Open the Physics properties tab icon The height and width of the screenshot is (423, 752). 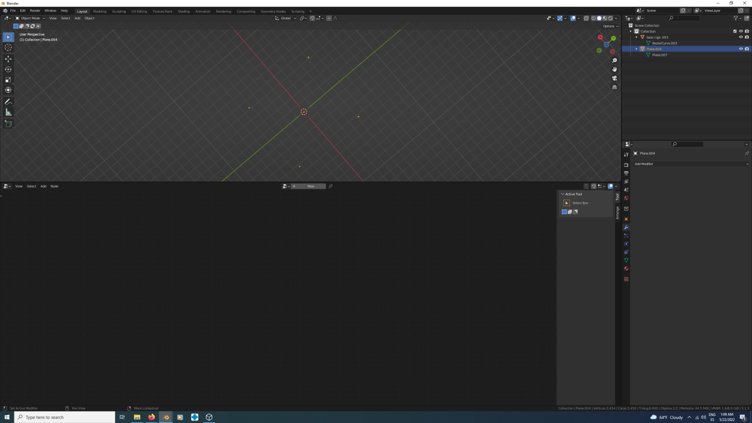[626, 244]
